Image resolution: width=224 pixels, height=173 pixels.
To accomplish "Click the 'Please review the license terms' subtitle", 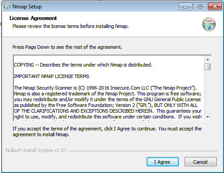I will point(70,26).
